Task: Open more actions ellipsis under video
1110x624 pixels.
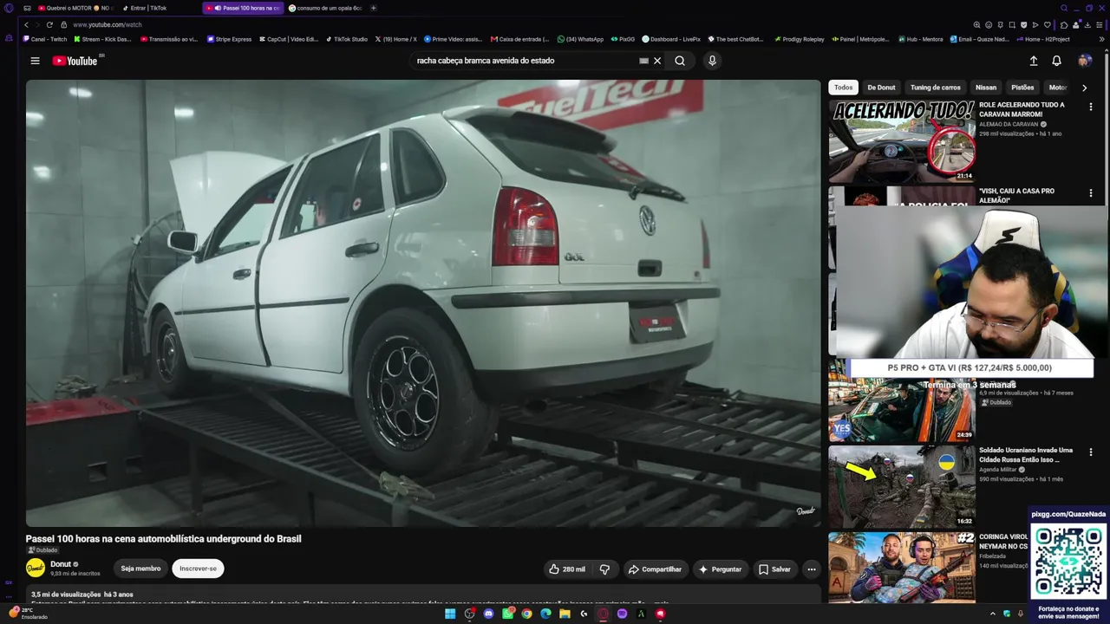Action: point(811,569)
